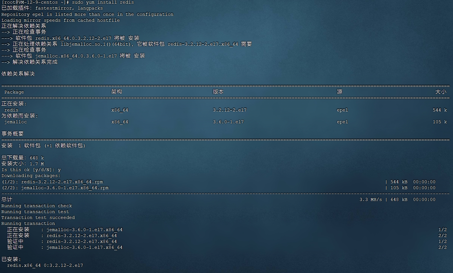Click 'Running transaction check' line
Image resolution: width=453 pixels, height=273 pixels.
37,206
